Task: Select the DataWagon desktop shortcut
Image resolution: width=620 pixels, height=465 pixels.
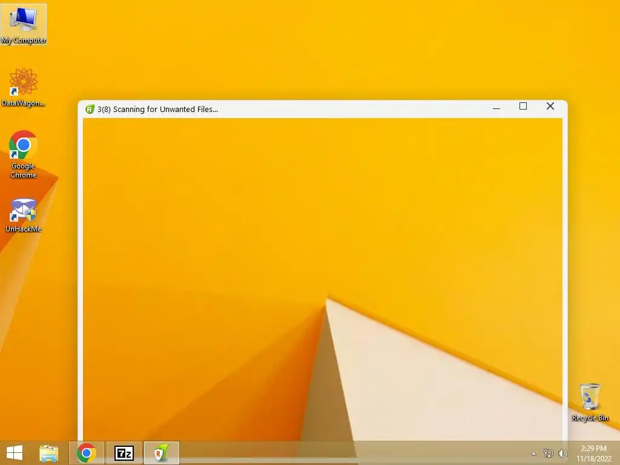Action: tap(24, 87)
